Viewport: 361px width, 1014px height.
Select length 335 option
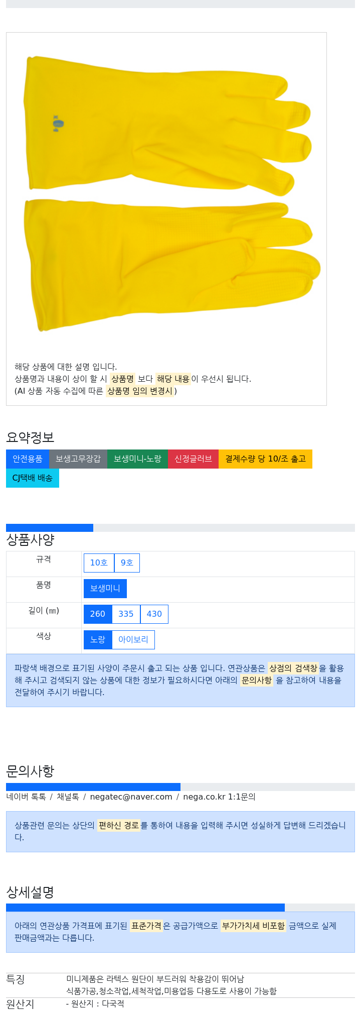click(126, 614)
